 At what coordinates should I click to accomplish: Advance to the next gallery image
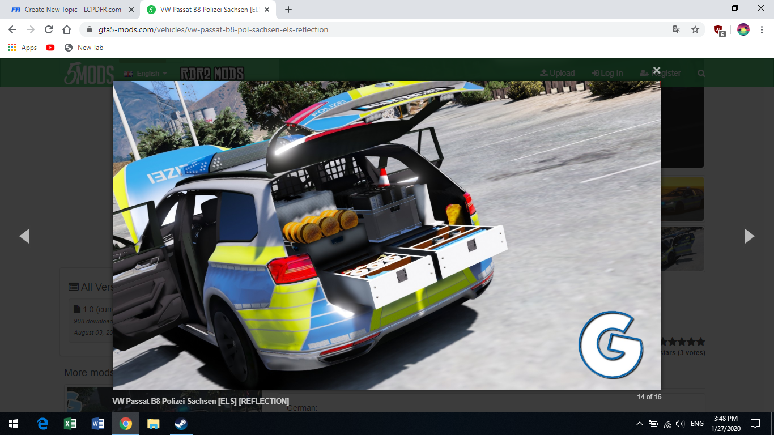point(750,236)
